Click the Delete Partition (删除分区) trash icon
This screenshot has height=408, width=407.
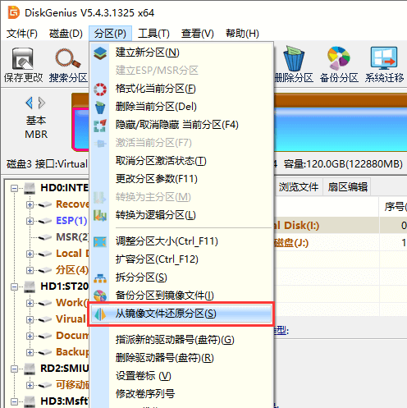point(294,58)
